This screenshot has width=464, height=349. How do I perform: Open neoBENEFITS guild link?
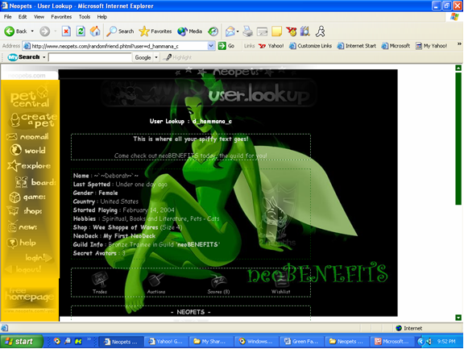[198, 244]
